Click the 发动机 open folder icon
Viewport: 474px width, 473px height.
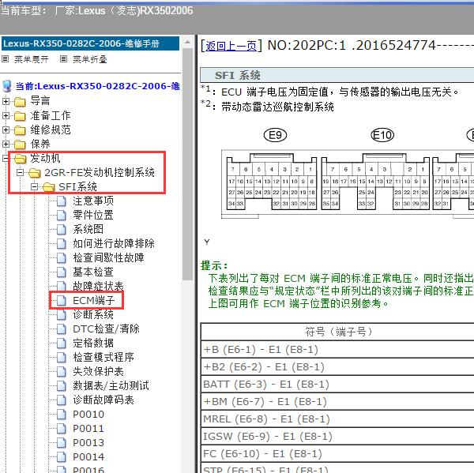tap(21, 159)
